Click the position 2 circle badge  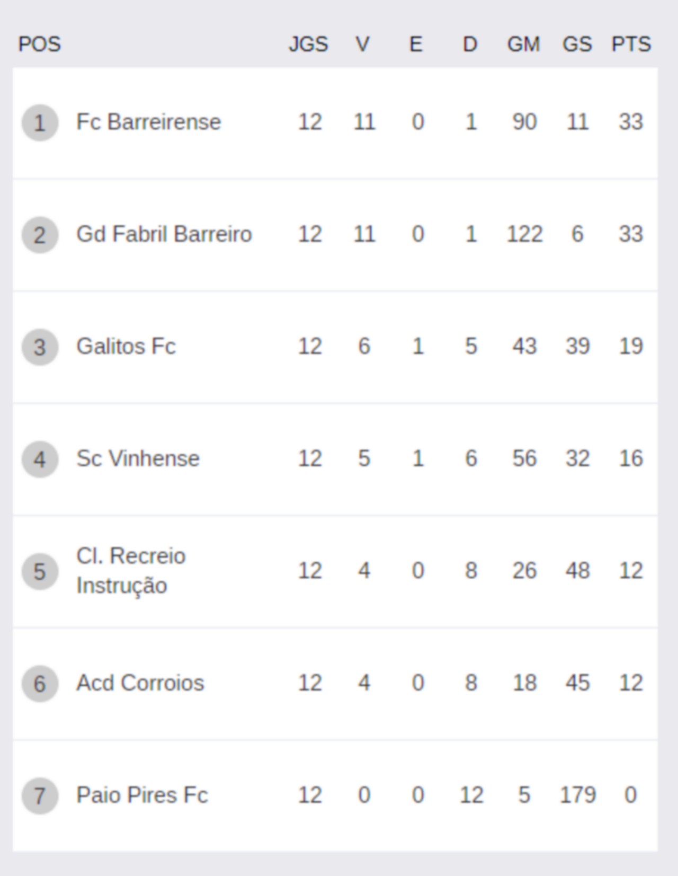(40, 235)
